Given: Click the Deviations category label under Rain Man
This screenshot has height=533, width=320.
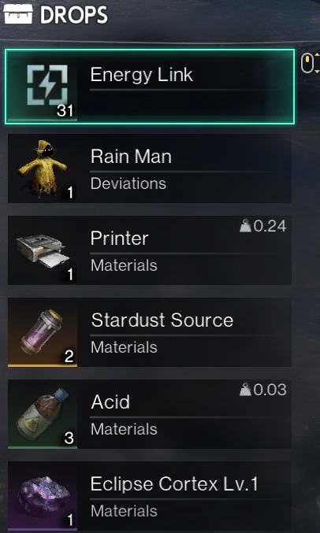Looking at the screenshot, I should point(128,183).
